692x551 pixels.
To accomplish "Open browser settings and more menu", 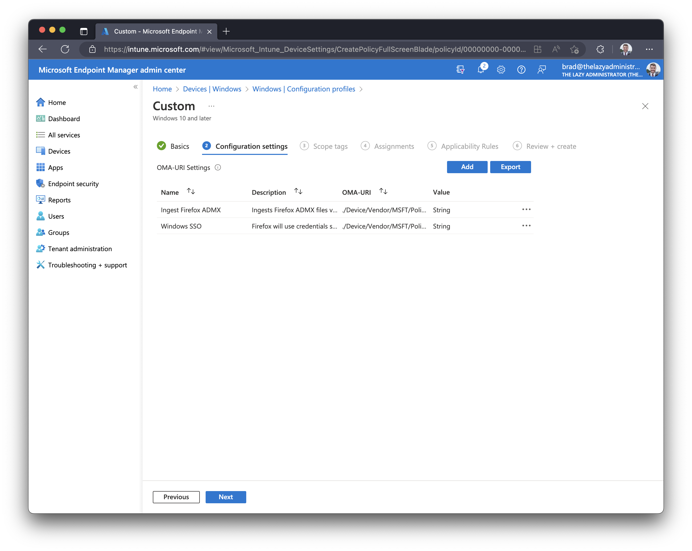I will [649, 49].
